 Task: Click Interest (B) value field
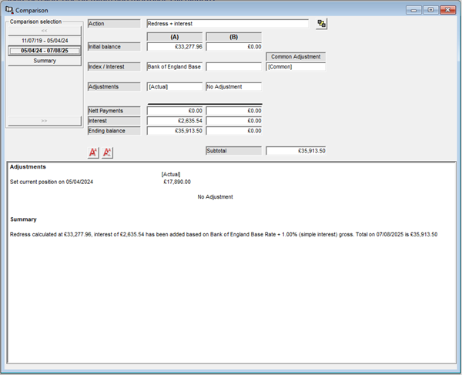coord(233,121)
